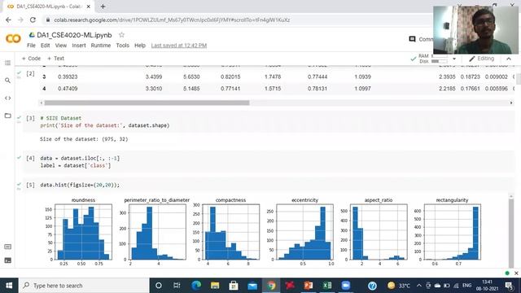
Task: Collapse the header with the up chevron
Action: tap(509, 59)
